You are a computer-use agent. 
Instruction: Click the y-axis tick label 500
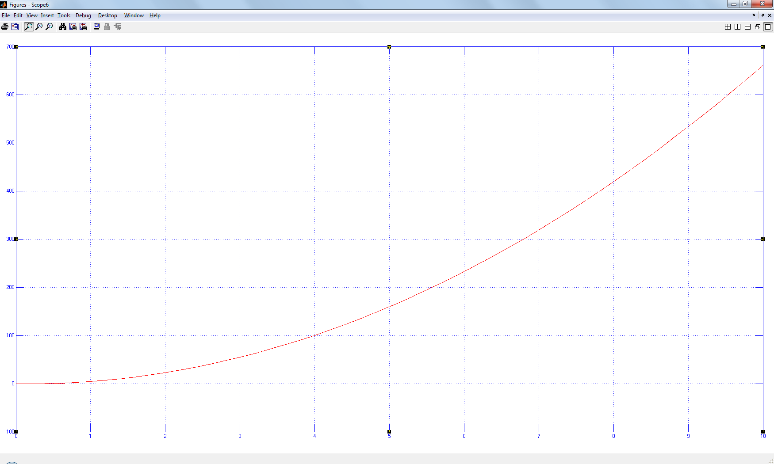[10, 143]
